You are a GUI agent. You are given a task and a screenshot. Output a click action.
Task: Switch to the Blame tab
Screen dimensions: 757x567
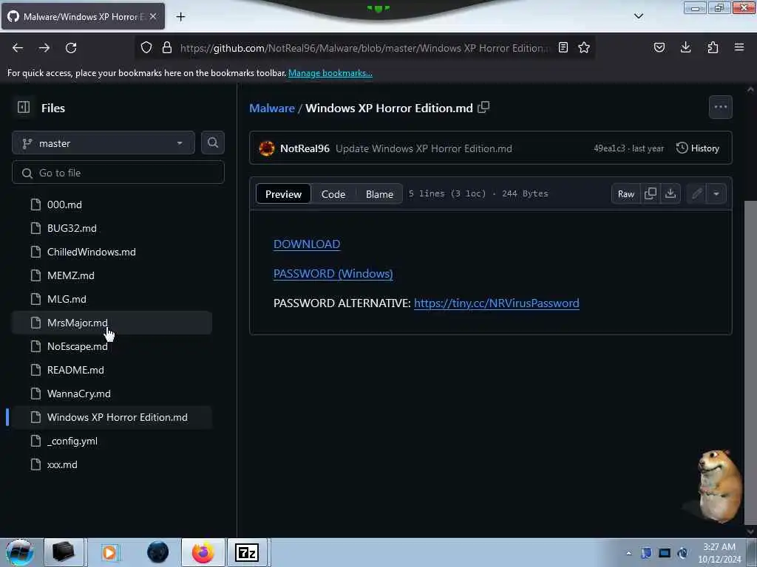coord(379,194)
